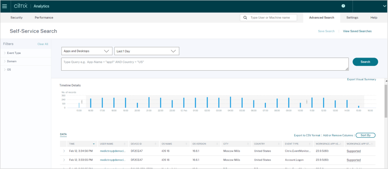388x169 pixels.
Task: Click the Export to CSV format link
Action: coord(307,135)
